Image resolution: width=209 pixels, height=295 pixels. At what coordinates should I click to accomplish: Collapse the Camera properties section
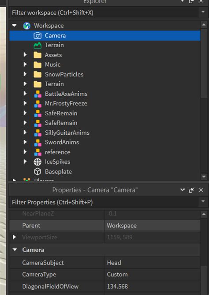pyautogui.click(x=15, y=250)
